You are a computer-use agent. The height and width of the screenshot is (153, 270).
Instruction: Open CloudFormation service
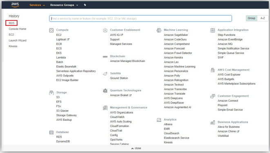pos(120,126)
